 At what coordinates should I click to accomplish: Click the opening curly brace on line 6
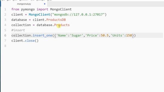coord(55,36)
